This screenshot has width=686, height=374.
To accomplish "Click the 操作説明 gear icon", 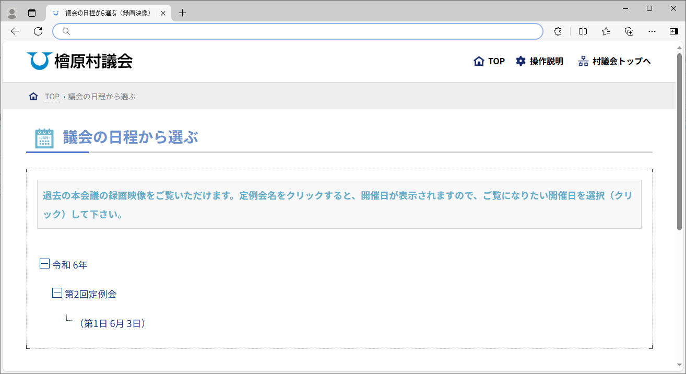I will click(x=521, y=61).
